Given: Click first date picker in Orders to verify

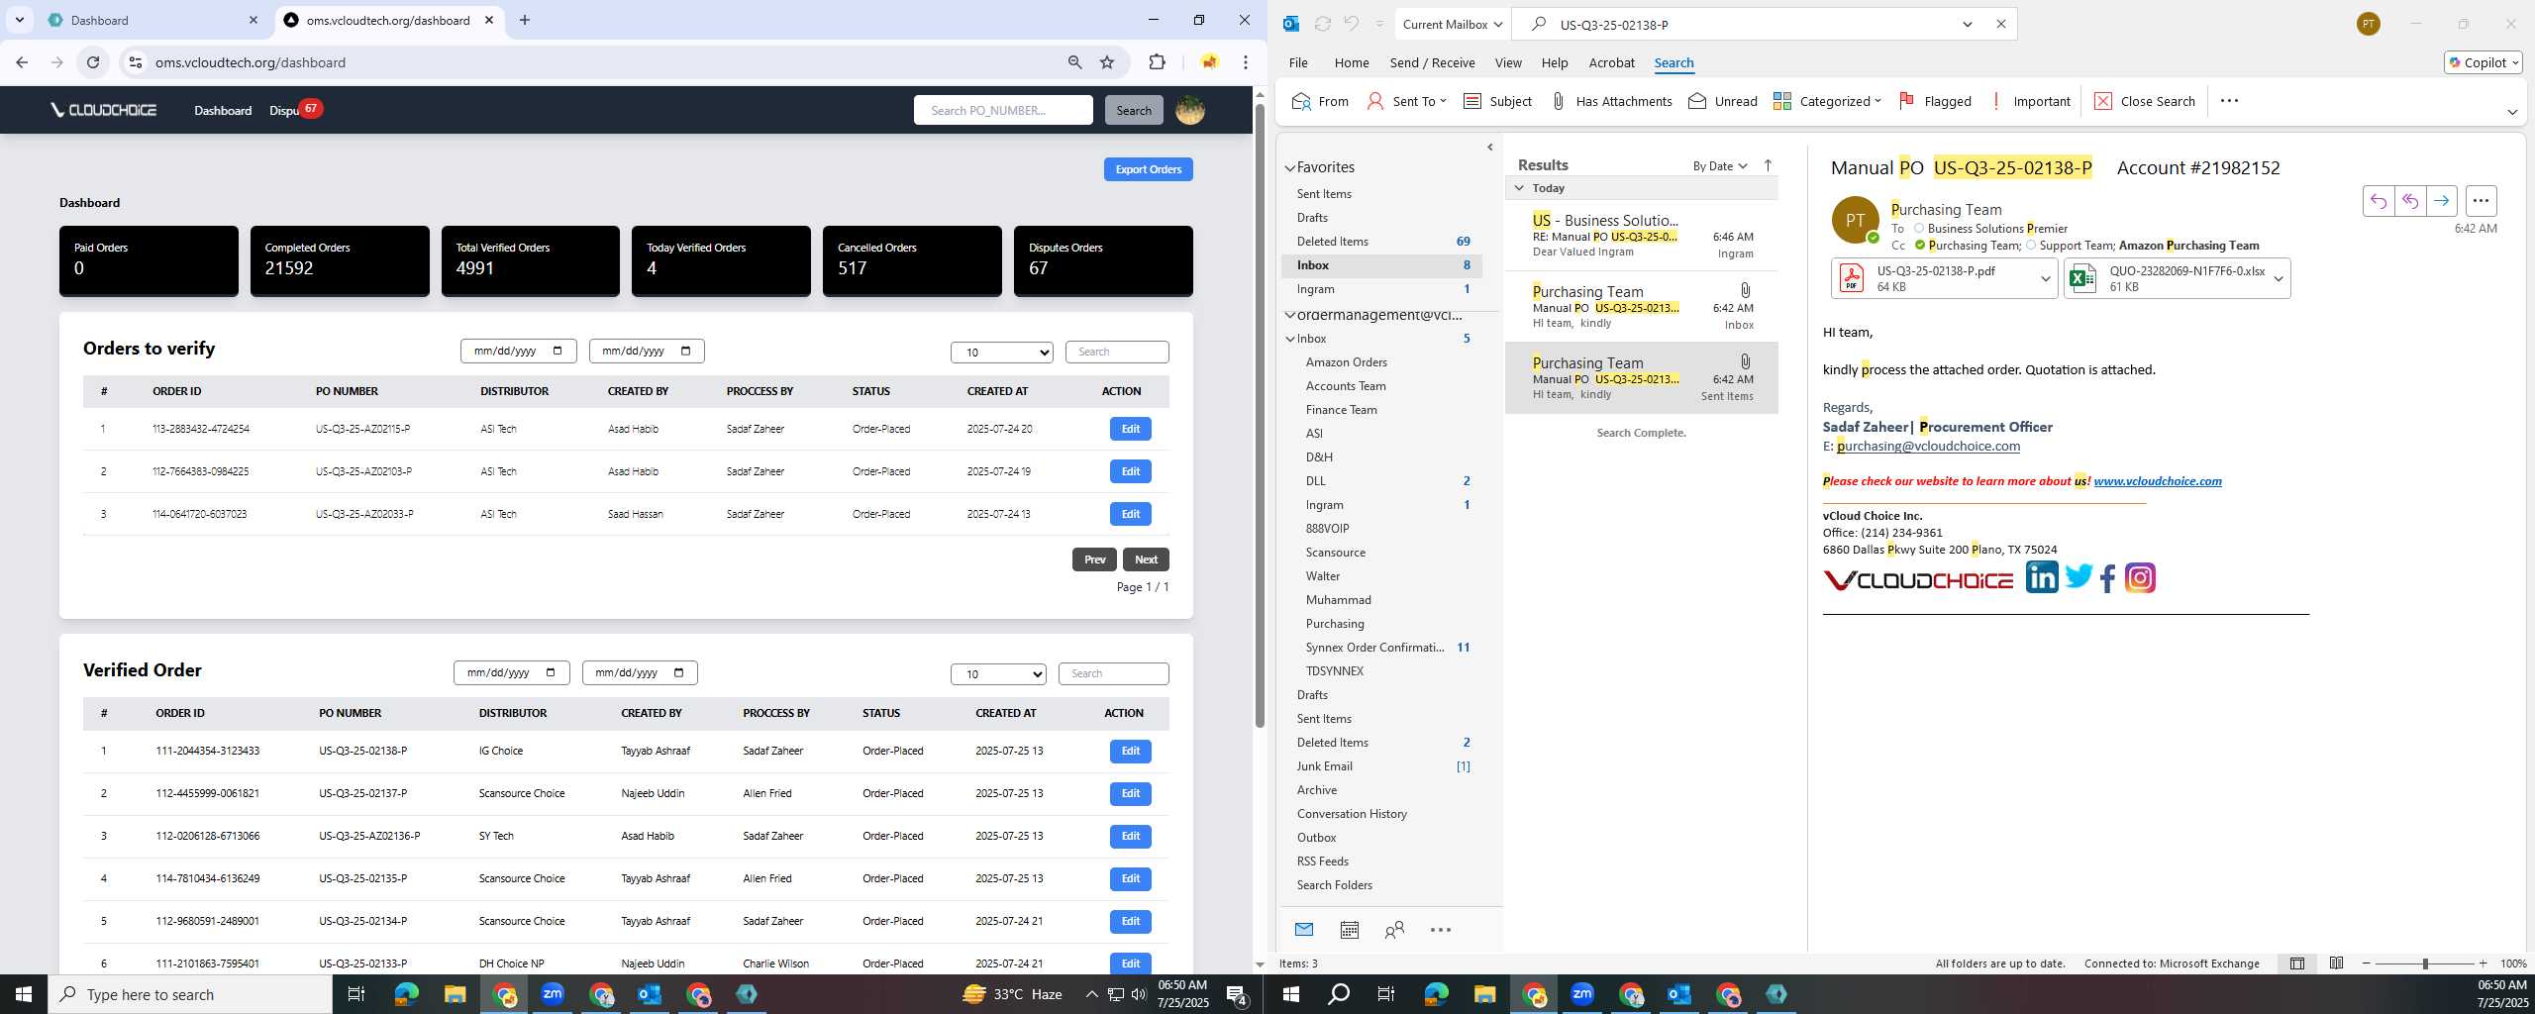Looking at the screenshot, I should tap(518, 352).
